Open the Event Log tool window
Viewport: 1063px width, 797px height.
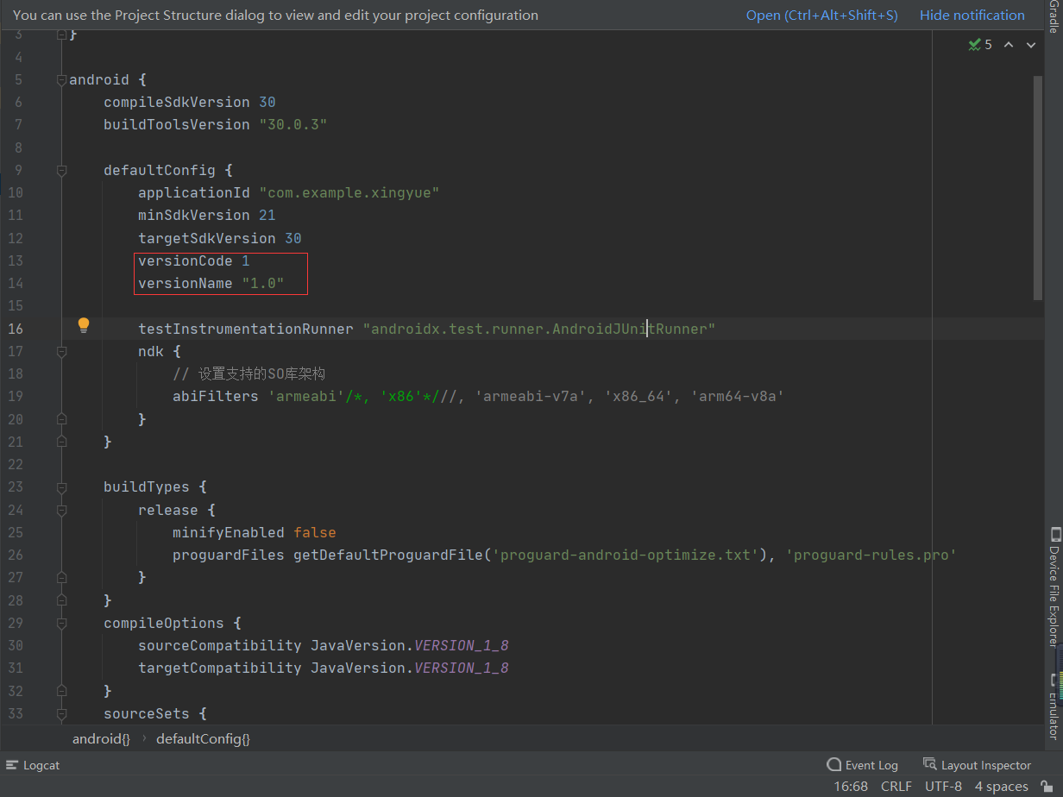(x=862, y=765)
